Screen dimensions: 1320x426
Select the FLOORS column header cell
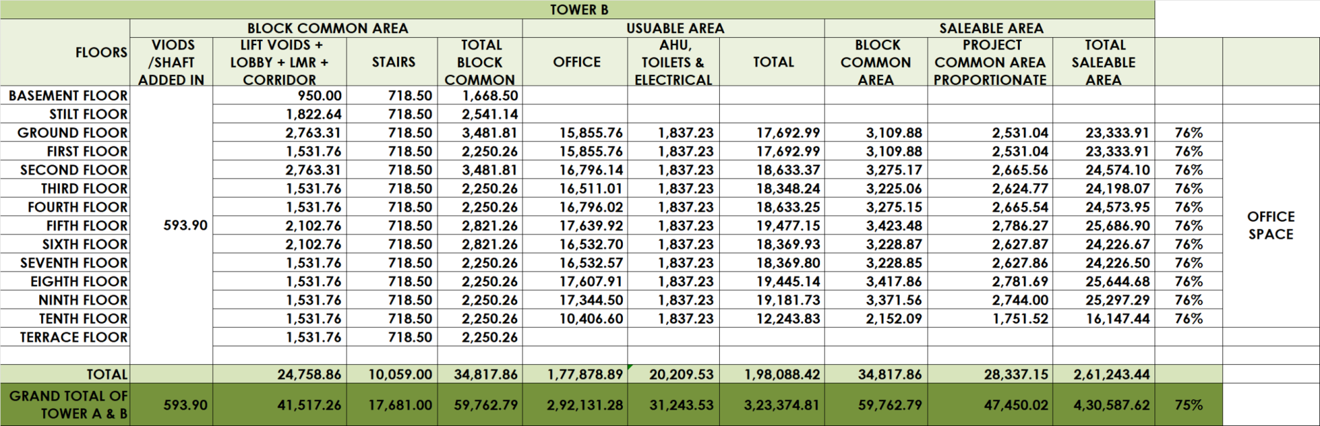point(101,53)
